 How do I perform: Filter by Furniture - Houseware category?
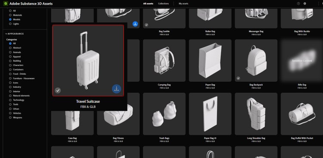pos(10,78)
